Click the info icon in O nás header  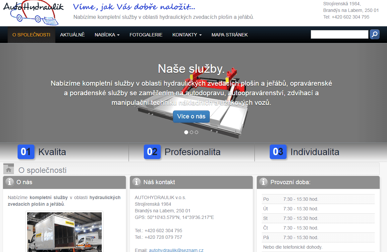(x=10, y=182)
